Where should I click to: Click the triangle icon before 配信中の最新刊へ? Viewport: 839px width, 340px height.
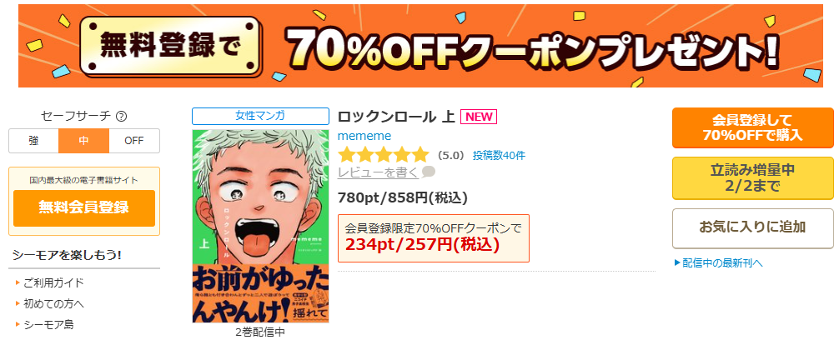[677, 262]
